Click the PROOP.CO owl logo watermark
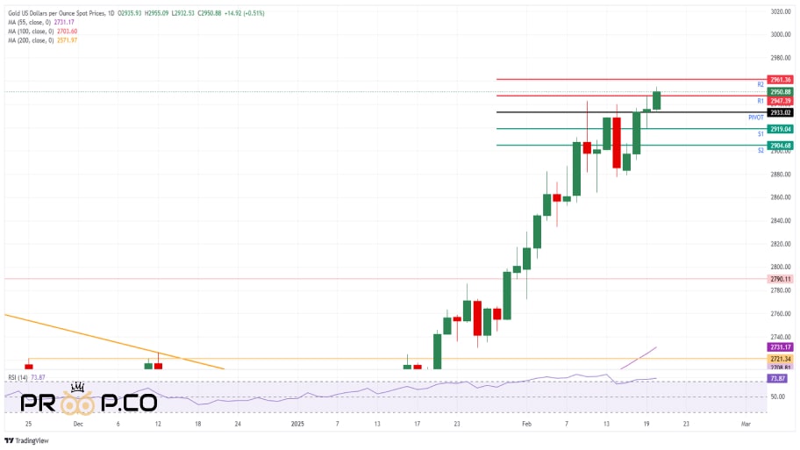This screenshot has height=450, width=800. click(89, 398)
